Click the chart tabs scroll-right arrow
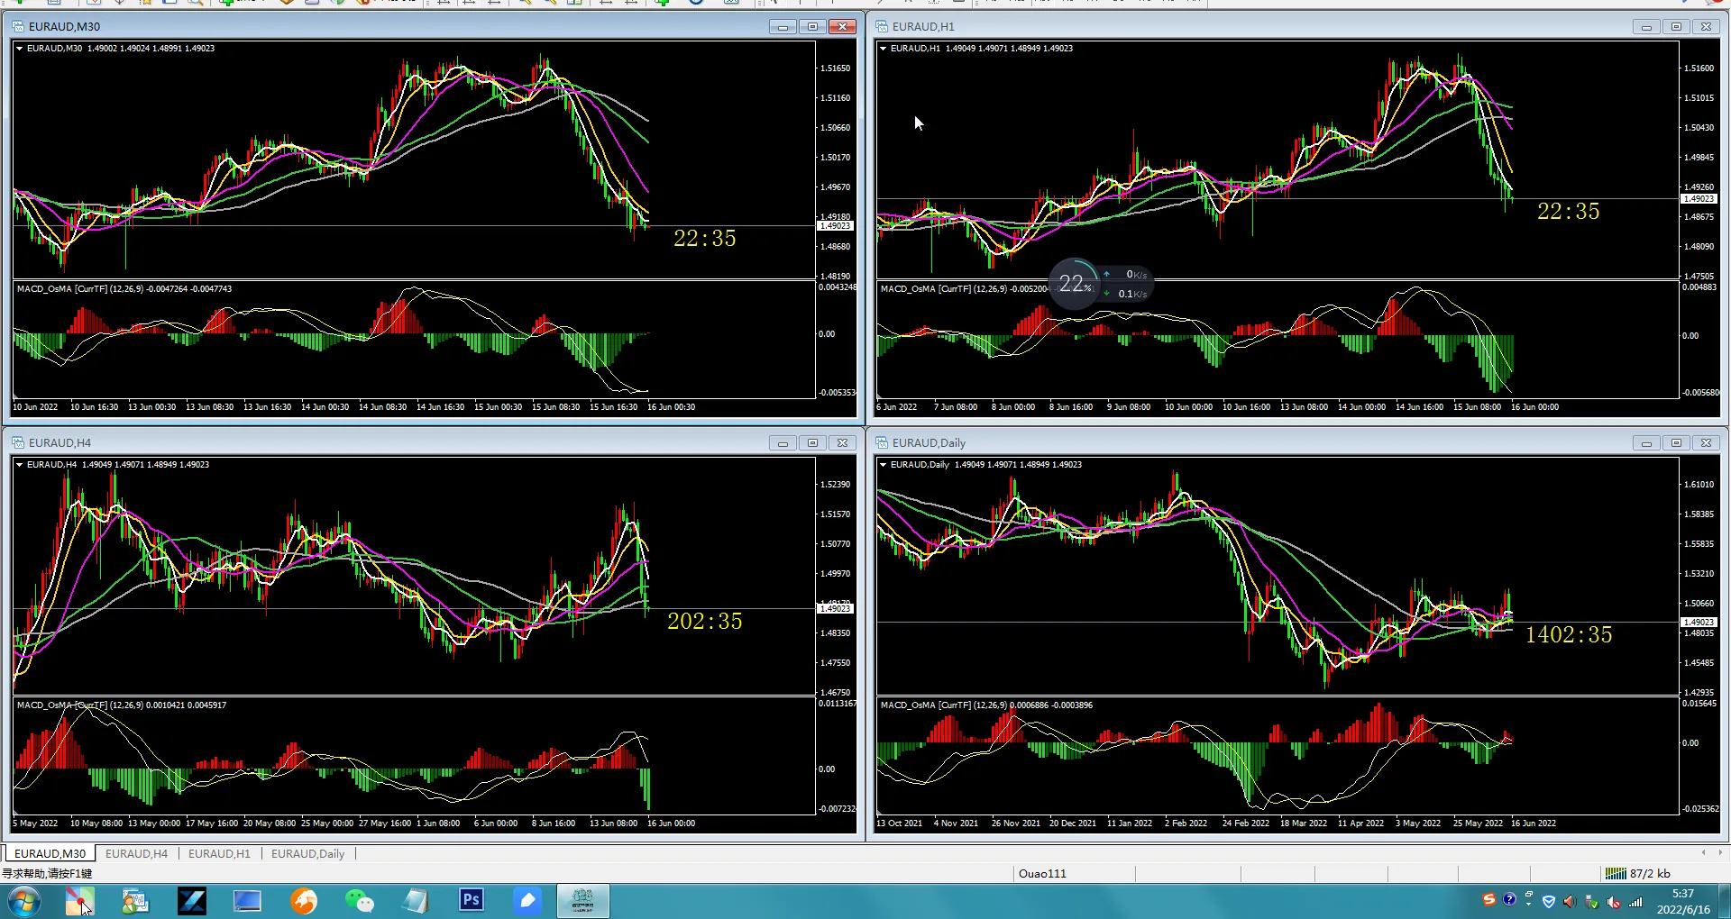The image size is (1731, 919). (1720, 852)
